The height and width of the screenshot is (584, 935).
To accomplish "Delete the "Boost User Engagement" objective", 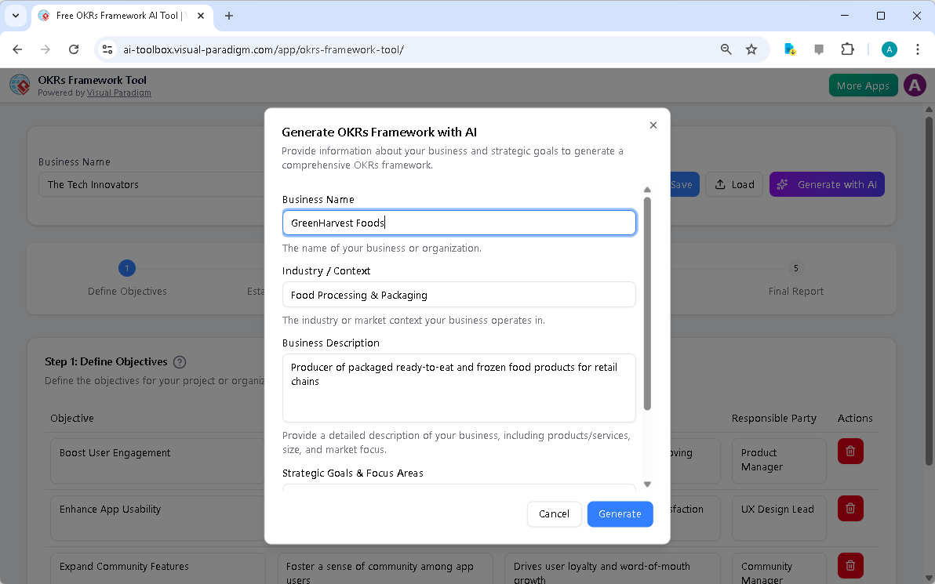I will [850, 451].
